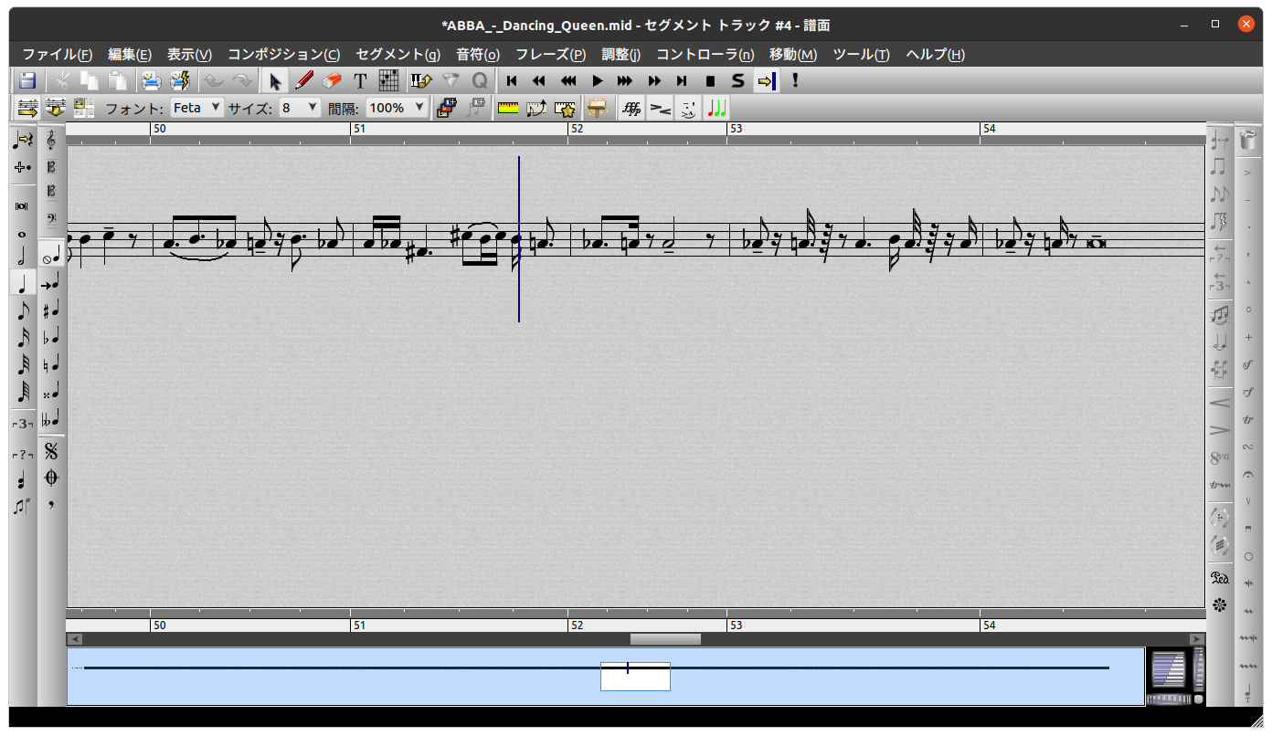Image resolution: width=1272 pixels, height=736 pixels.
Task: Open the 表示 menu
Action: [x=189, y=54]
